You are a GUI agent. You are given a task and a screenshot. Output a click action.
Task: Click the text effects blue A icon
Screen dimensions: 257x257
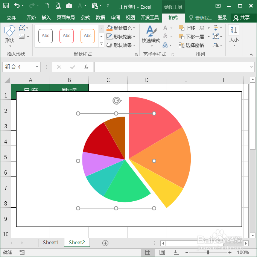coord(165,45)
